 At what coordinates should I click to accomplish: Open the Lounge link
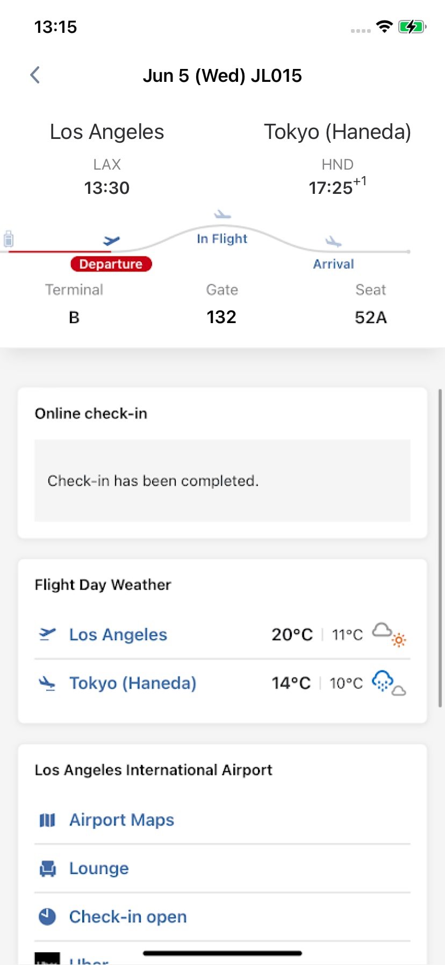(x=99, y=869)
